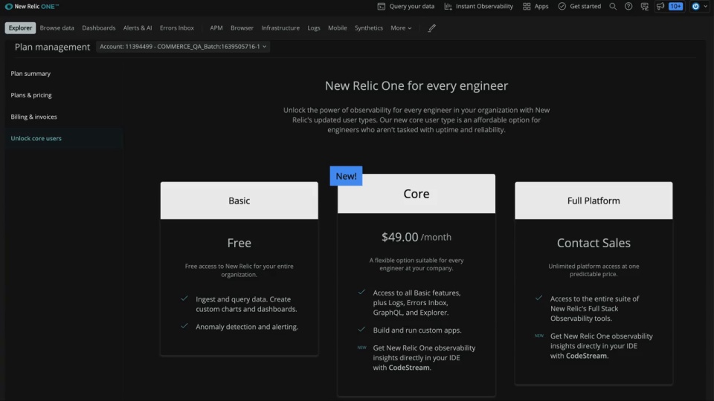Viewport: 714px width, 401px height.
Task: Open Logs nav item
Action: point(314,27)
